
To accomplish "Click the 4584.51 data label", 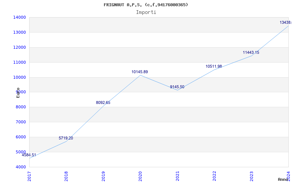I will [29, 155].
